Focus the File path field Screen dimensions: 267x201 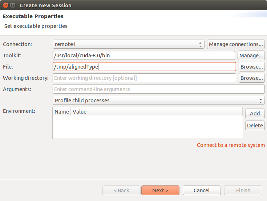[x=144, y=67]
